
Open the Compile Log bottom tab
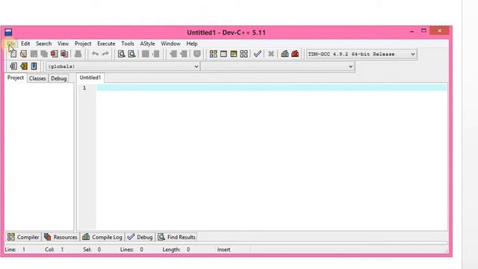tap(102, 237)
